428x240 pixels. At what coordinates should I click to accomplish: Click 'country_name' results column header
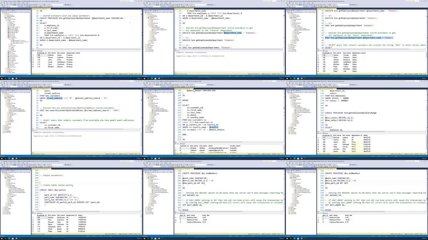[x=235, y=146]
